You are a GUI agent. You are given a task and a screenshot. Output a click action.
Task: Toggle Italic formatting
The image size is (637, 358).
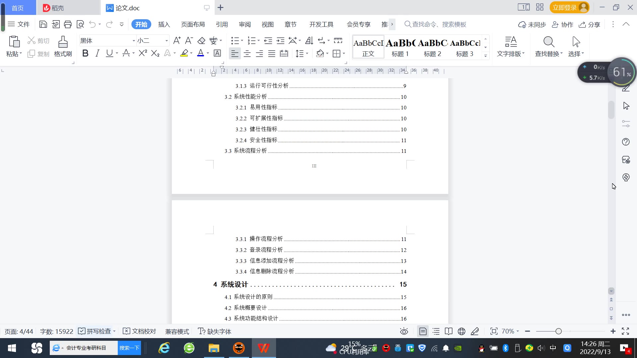[97, 53]
